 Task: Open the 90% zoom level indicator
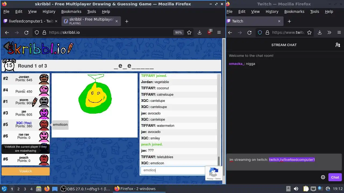coord(178,32)
